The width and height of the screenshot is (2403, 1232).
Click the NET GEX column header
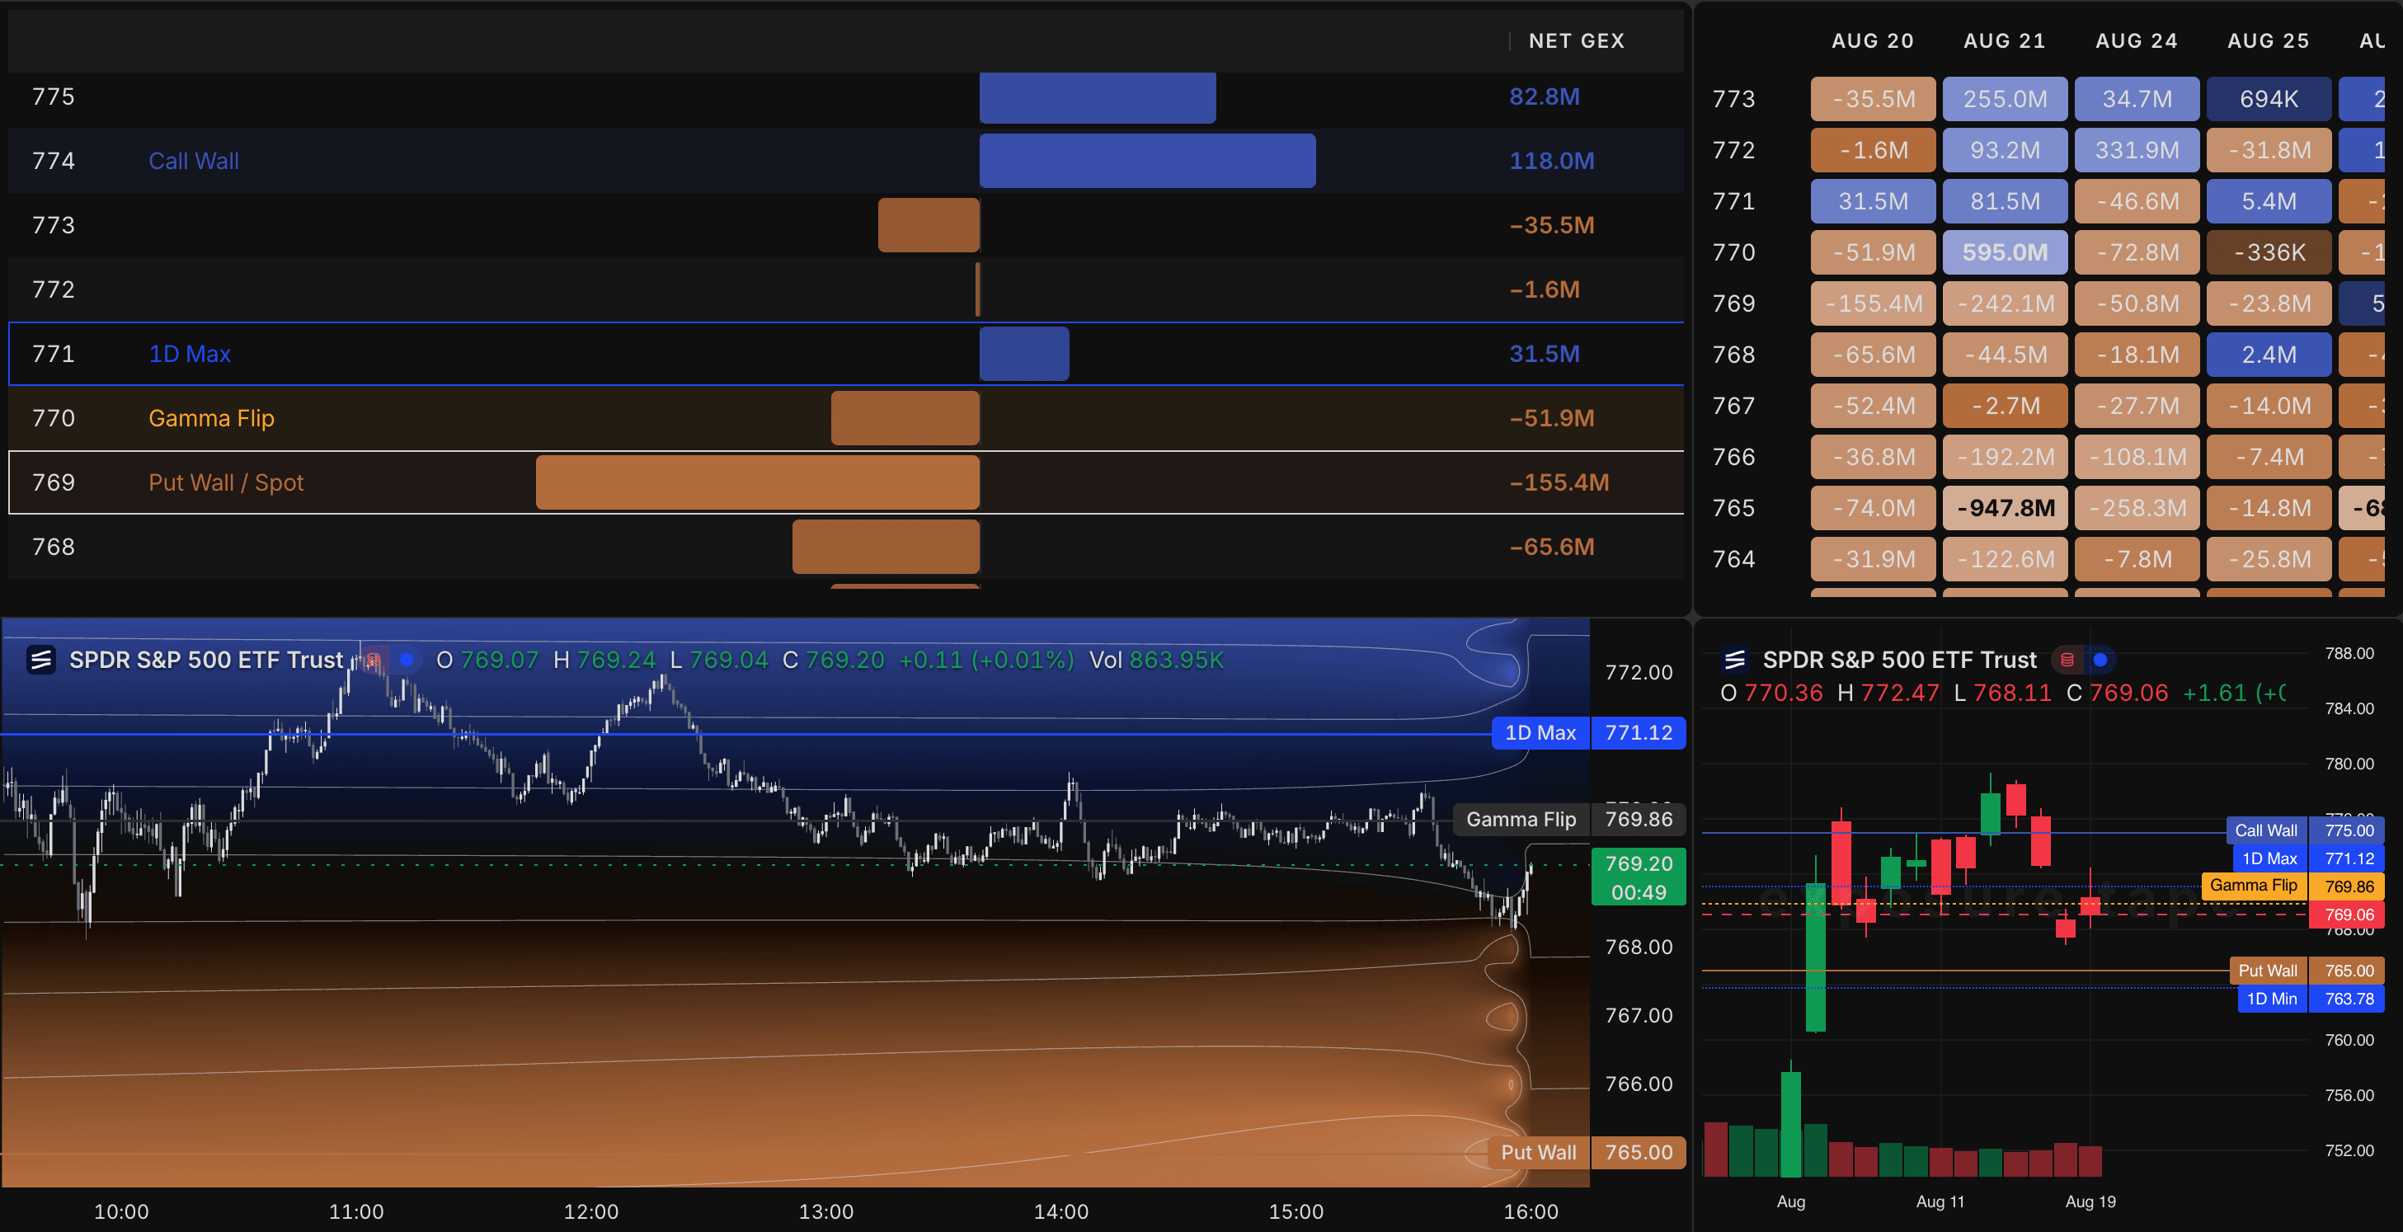[x=1577, y=41]
